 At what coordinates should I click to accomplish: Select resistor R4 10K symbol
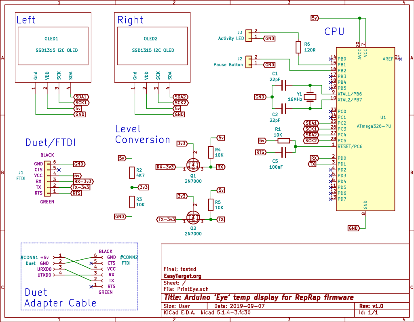click(211, 153)
